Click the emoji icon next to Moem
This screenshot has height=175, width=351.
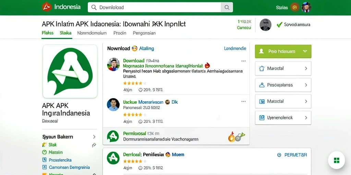168,154
